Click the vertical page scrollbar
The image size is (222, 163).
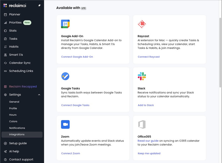(x=220, y=53)
